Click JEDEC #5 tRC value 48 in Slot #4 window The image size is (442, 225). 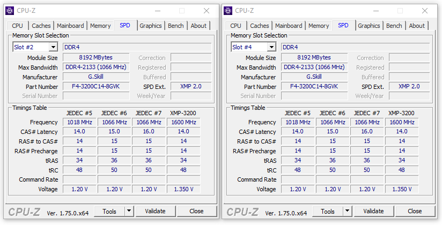(x=298, y=170)
